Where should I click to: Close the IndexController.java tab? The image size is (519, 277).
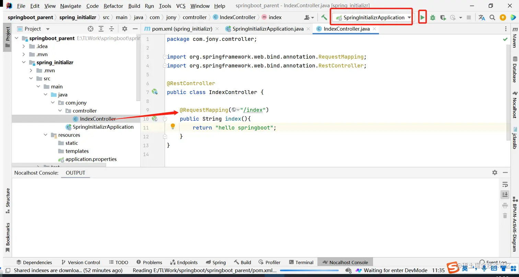[374, 29]
